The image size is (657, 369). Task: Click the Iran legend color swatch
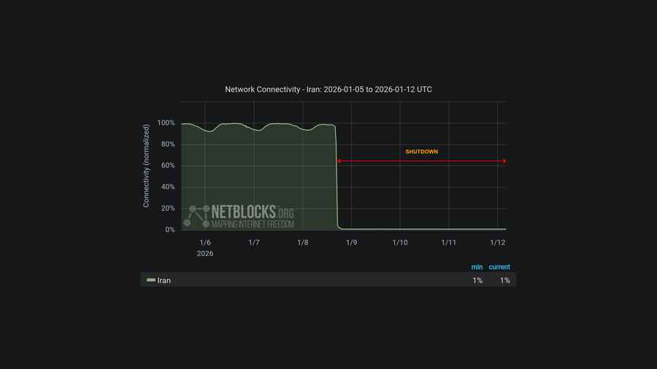tap(151, 280)
